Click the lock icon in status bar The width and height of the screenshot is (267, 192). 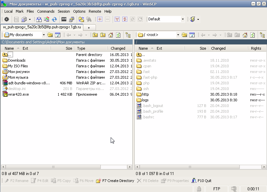[x=199, y=189]
